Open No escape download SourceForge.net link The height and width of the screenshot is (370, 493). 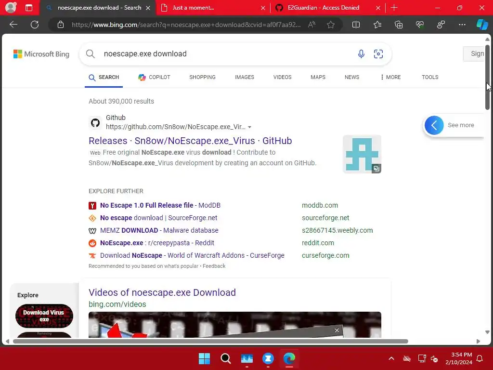coord(158,218)
